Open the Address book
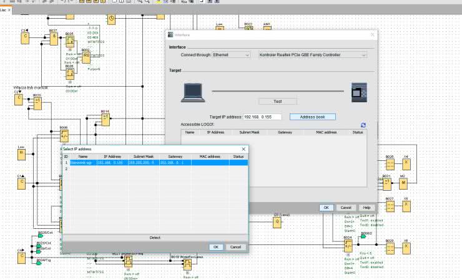This screenshot has width=462, height=280. (312, 117)
